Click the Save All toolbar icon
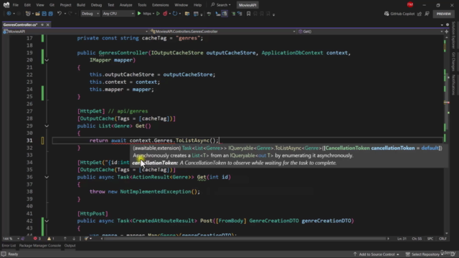This screenshot has height=258, width=459. [x=50, y=14]
